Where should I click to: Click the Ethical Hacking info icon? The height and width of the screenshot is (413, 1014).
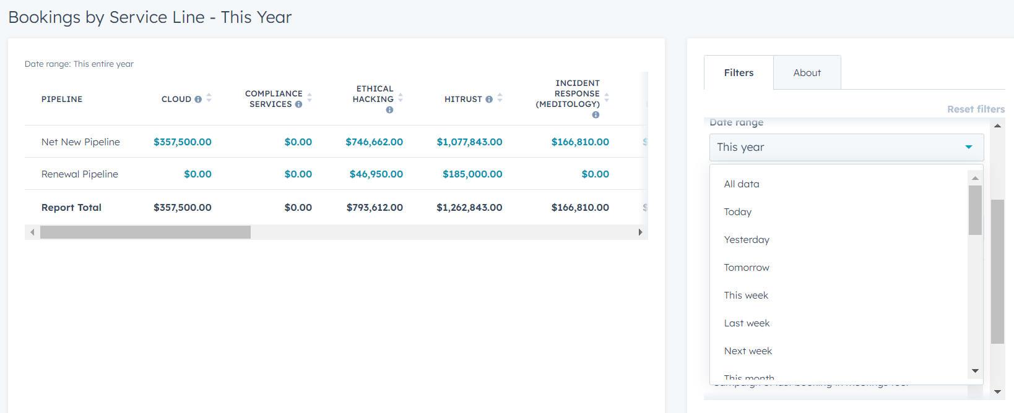coord(389,110)
